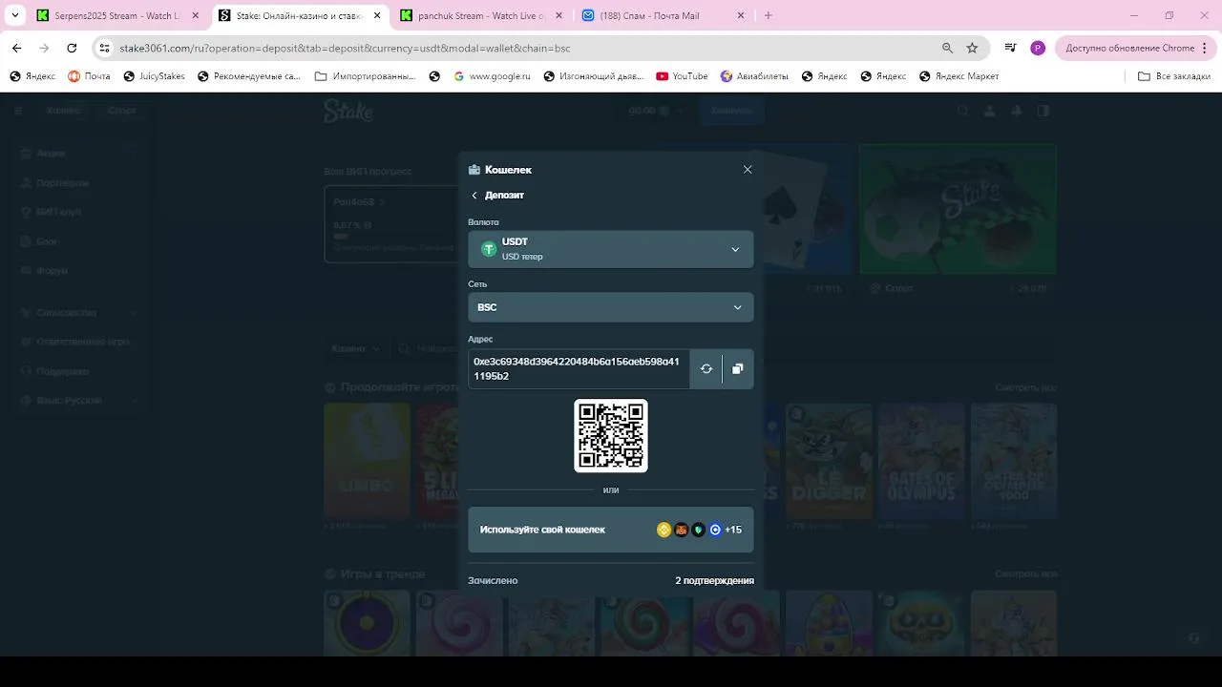Click the deposit address field
Image resolution: width=1222 pixels, height=687 pixels.
[579, 368]
